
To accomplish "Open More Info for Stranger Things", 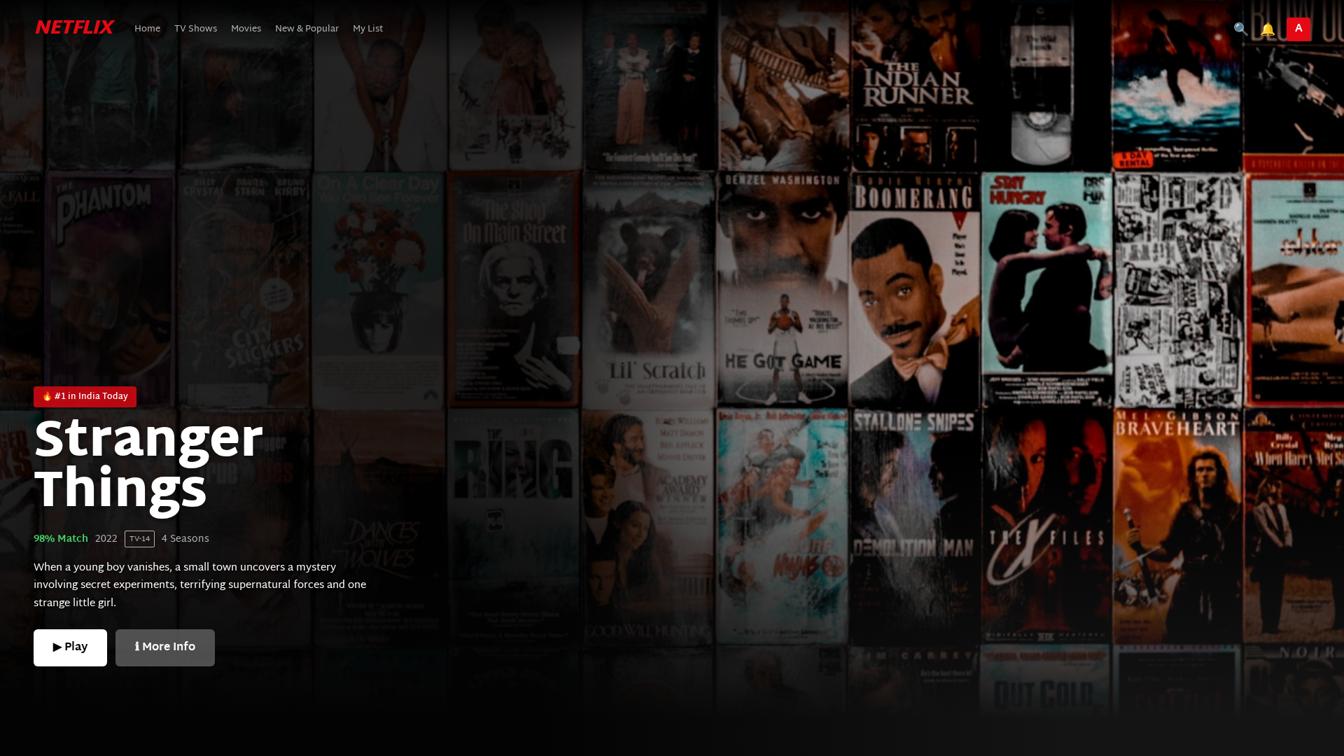I will pos(165,647).
